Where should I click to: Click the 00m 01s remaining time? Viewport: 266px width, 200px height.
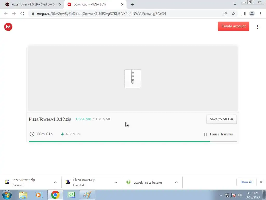(x=45, y=134)
